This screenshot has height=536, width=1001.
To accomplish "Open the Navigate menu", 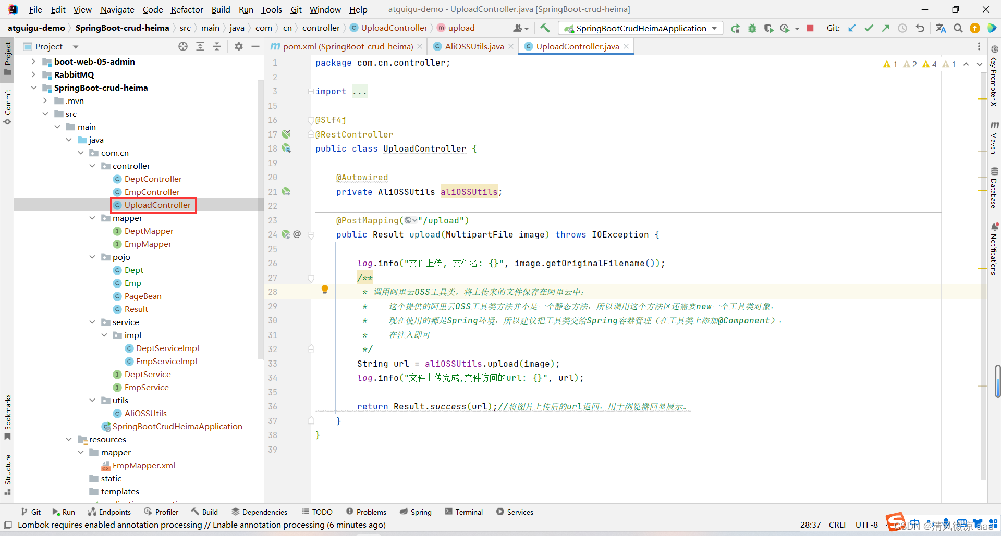I will [117, 9].
